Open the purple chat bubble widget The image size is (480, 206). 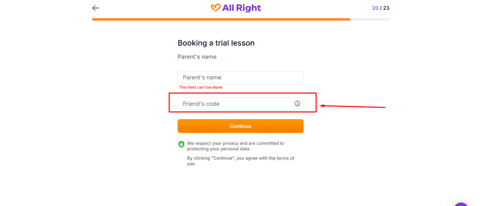(461, 204)
